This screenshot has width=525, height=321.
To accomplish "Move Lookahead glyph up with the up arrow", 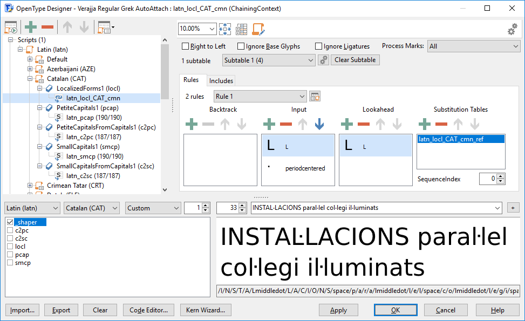I will coord(380,124).
